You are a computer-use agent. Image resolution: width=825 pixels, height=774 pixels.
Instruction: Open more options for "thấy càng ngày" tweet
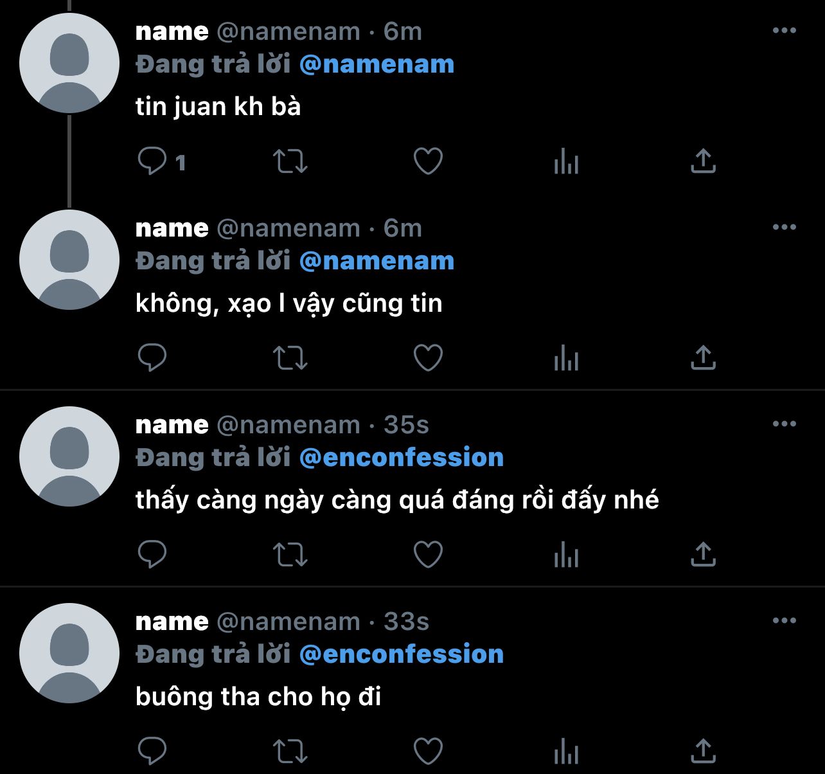(784, 424)
